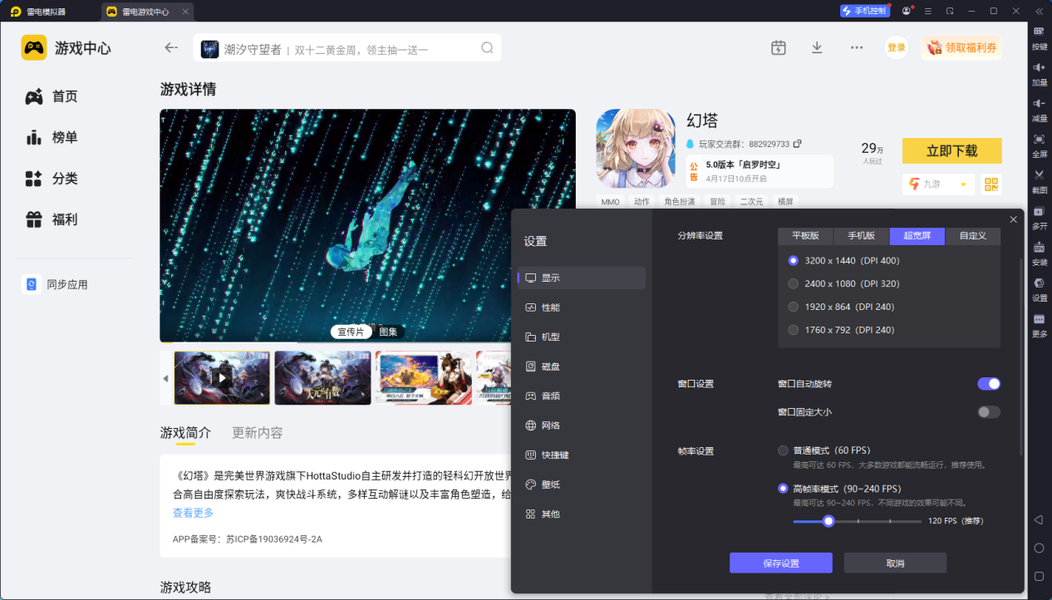This screenshot has width=1052, height=600.
Task: Open multi-instance (多开) manager icon
Action: click(x=1039, y=212)
